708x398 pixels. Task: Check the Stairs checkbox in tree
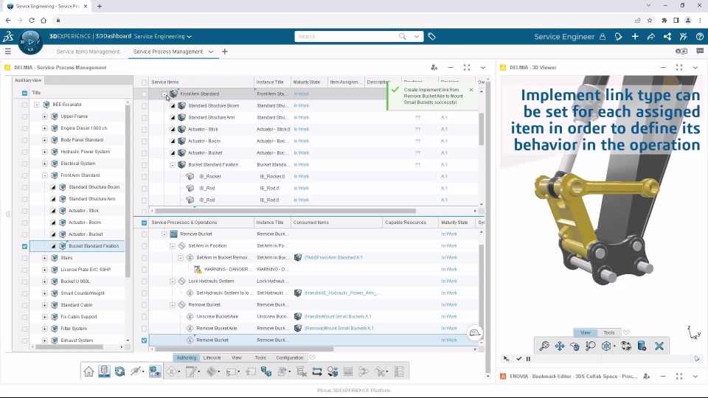tap(24, 258)
